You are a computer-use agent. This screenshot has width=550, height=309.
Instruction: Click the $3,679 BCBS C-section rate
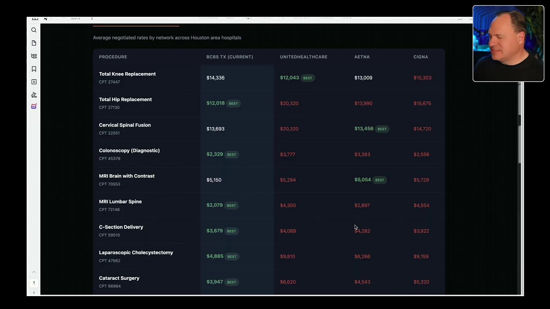214,231
